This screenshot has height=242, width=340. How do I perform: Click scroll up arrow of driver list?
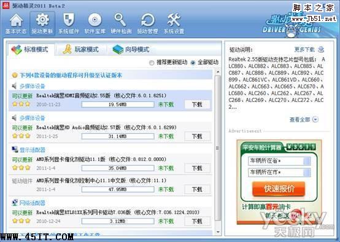pyautogui.click(x=218, y=72)
